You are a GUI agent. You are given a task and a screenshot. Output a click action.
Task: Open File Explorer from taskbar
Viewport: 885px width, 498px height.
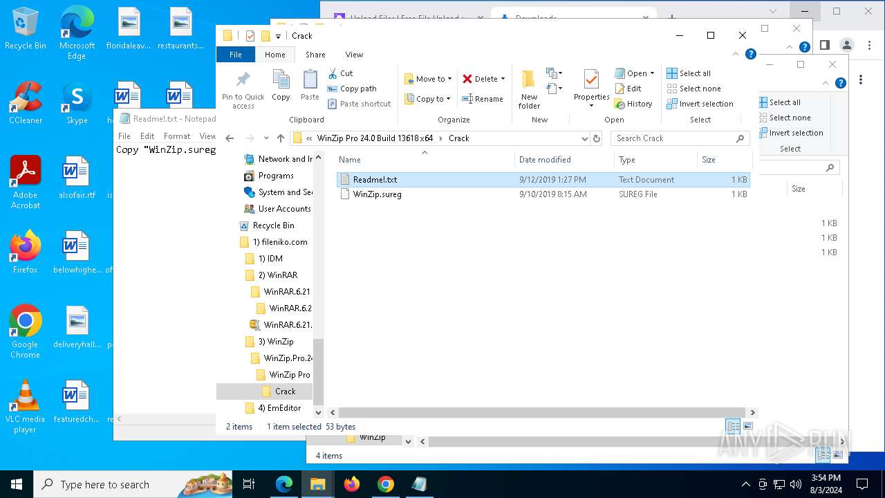point(318,484)
